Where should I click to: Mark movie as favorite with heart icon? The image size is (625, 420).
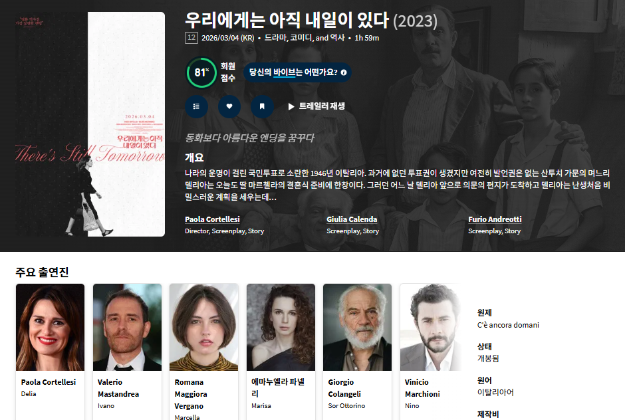[229, 106]
